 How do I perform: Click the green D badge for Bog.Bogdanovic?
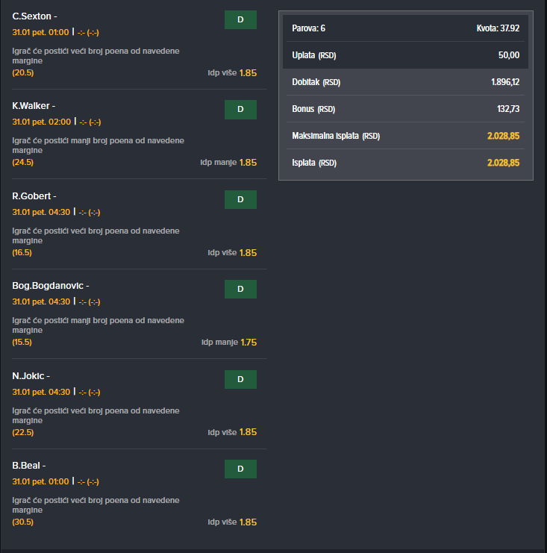tap(240, 289)
